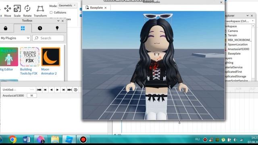
Task: Select AnastasiaVS3000 in Explorer
Action: [238, 49]
